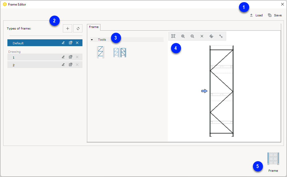
Task: Select the single frame tool under Tools
Action: 100,52
